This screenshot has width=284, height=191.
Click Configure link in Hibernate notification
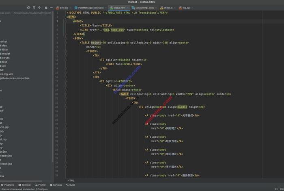43,189
